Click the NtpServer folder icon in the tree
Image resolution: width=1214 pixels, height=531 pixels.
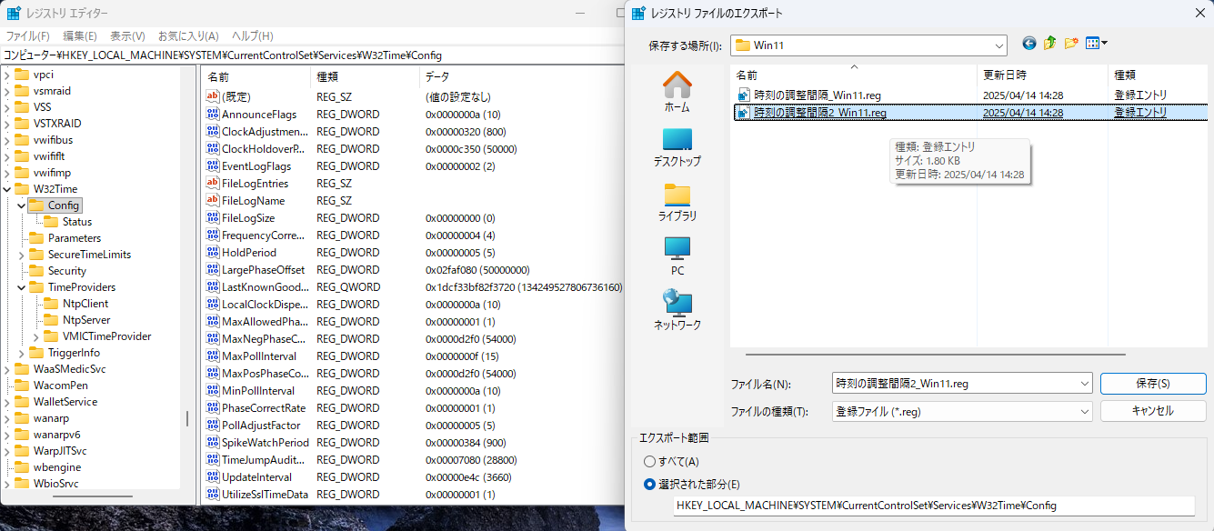point(51,320)
